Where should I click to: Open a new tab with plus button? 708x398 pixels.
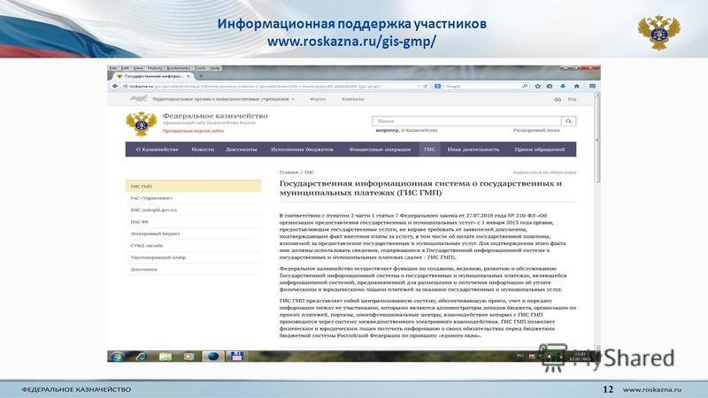[201, 76]
